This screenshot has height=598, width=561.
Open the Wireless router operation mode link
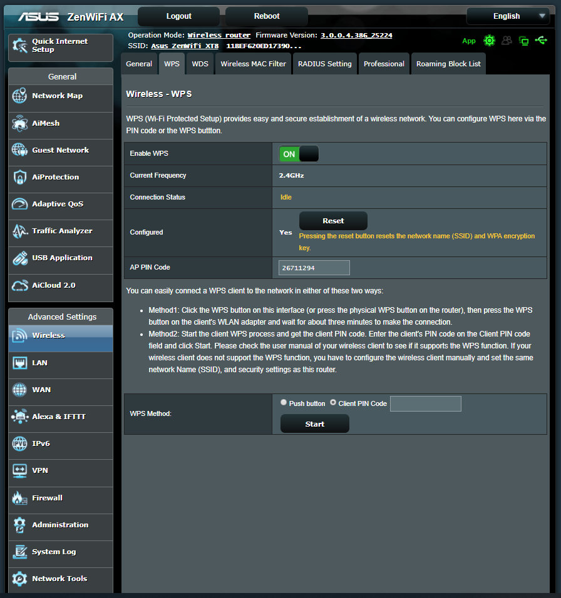point(219,35)
